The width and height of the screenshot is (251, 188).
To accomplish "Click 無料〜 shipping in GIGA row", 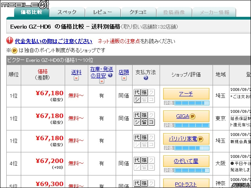I will (76, 118).
